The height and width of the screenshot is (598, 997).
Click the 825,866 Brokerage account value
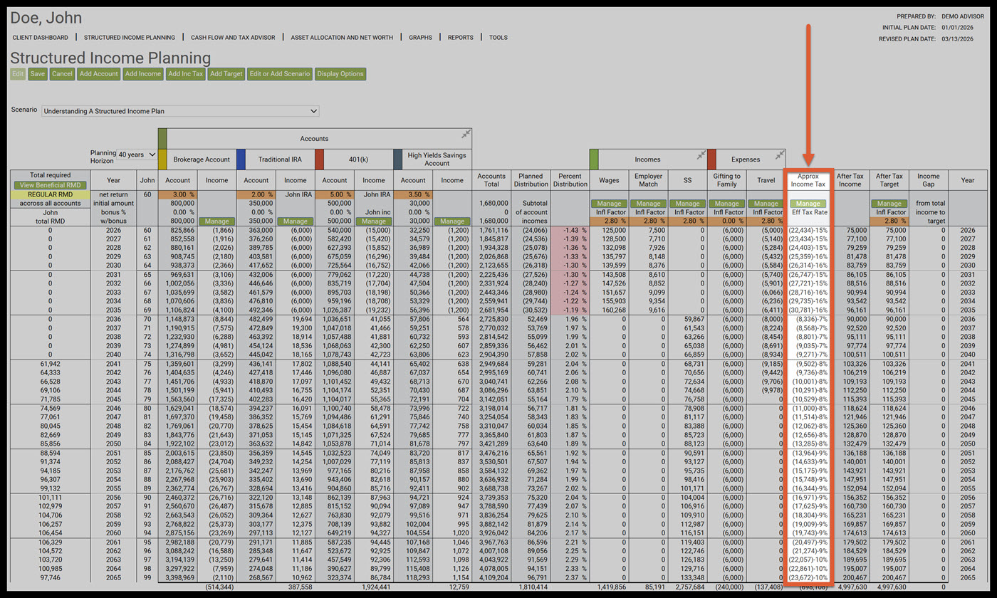179,231
